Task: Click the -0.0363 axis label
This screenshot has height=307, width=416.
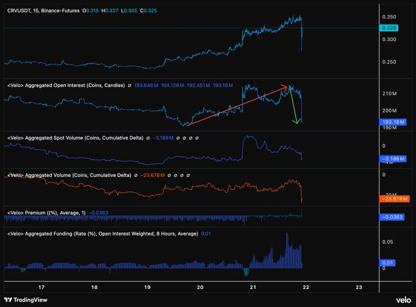Action: point(392,217)
